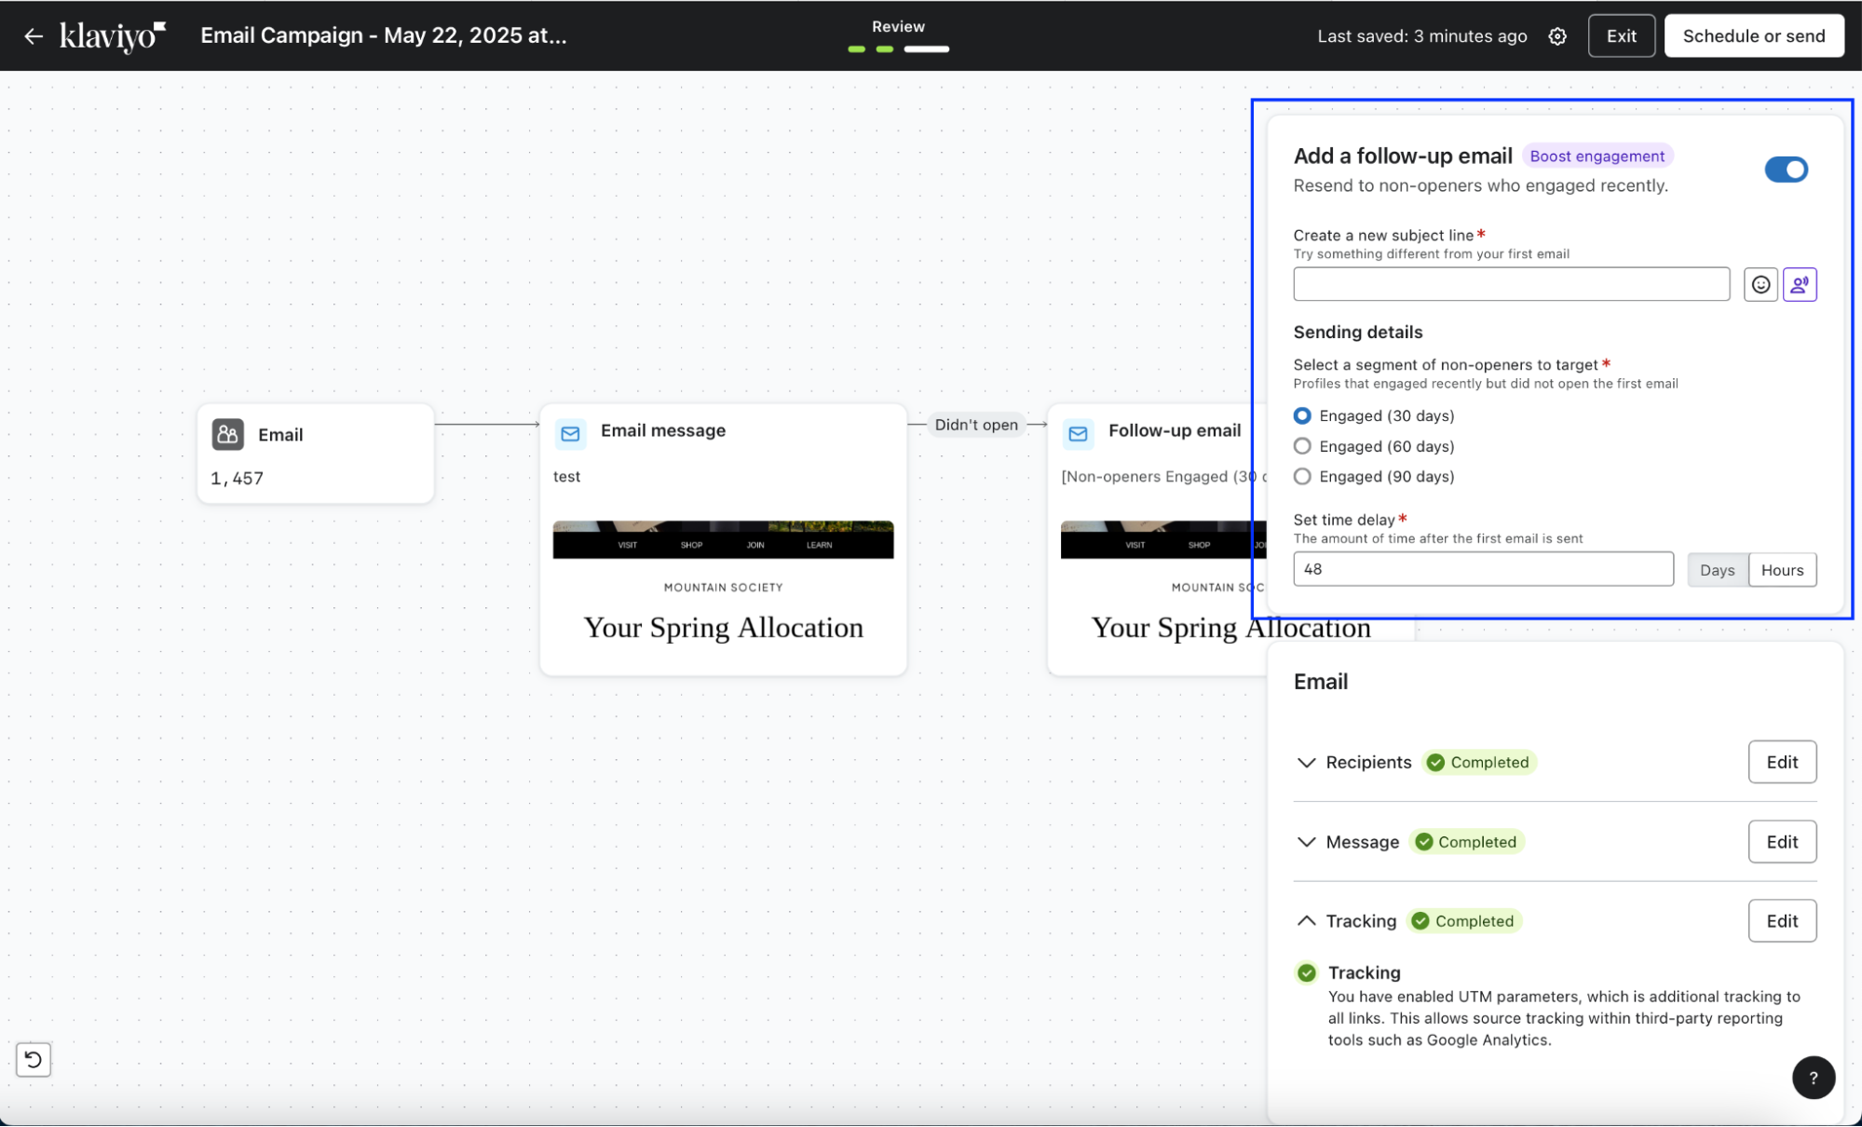Click the Email recipients audience icon
Screen dimensions: 1862x1127
point(228,434)
